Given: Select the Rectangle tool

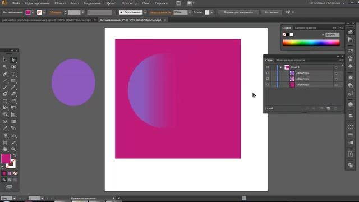Looking at the screenshot, I should point(13,81).
